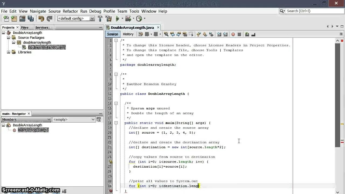Click the Find Next Occurrence icon
345x194 pixels.
[178, 34]
